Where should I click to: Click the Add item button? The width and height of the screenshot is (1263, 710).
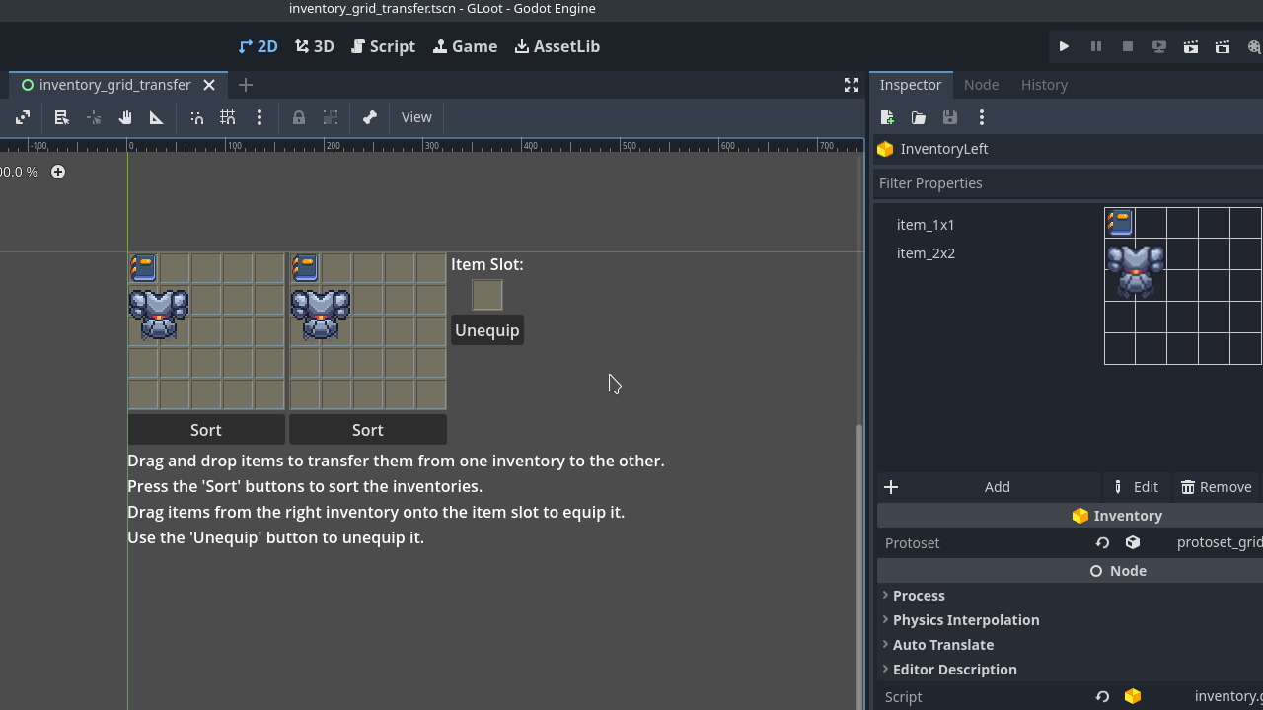pos(989,487)
